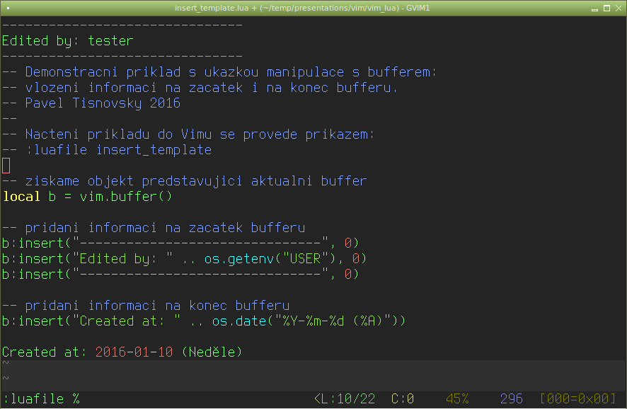Click the date 2016-01-10 in the last line

[134, 352]
